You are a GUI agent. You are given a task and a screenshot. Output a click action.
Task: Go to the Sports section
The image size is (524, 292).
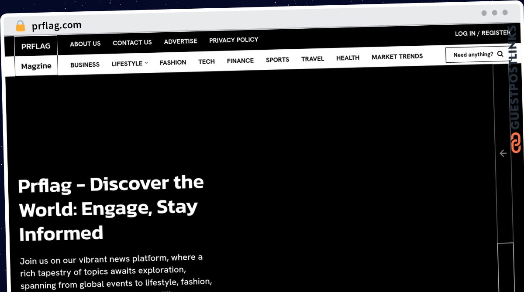[x=277, y=60]
